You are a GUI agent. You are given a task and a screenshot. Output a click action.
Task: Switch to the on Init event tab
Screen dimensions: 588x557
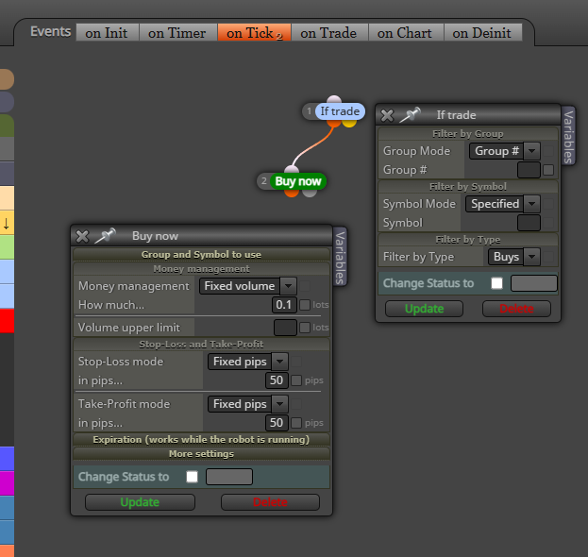pyautogui.click(x=107, y=33)
